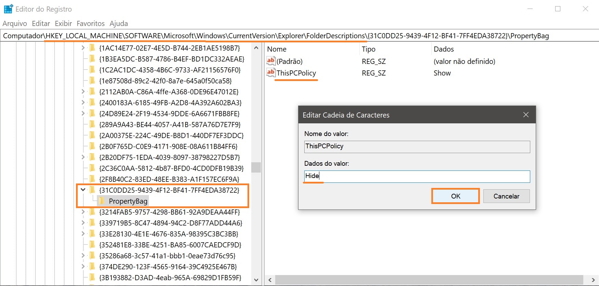This screenshot has height=286, width=599.
Task: Click folder icon of {1C2AC1DC-4358-4B6C-9733-AF21156576F0}
Action: [x=92, y=70]
